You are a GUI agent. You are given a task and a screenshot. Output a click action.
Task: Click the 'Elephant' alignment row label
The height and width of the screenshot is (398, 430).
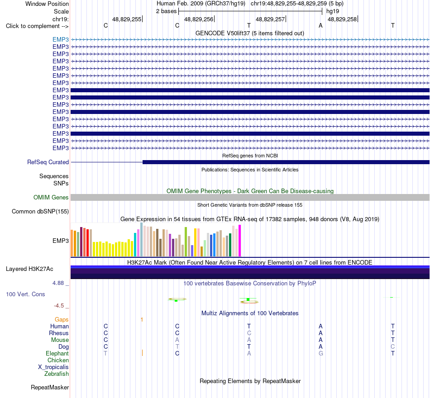(x=57, y=353)
